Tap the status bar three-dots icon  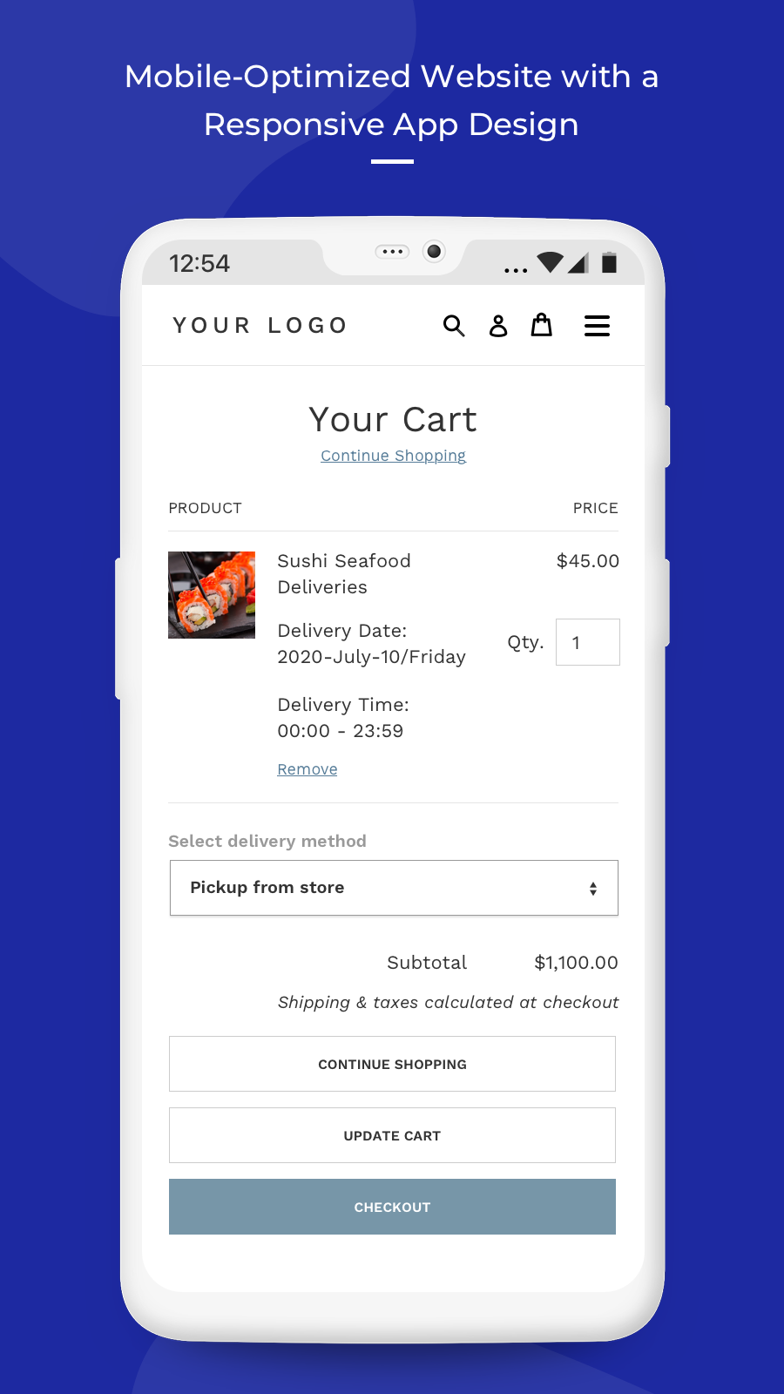click(x=516, y=270)
